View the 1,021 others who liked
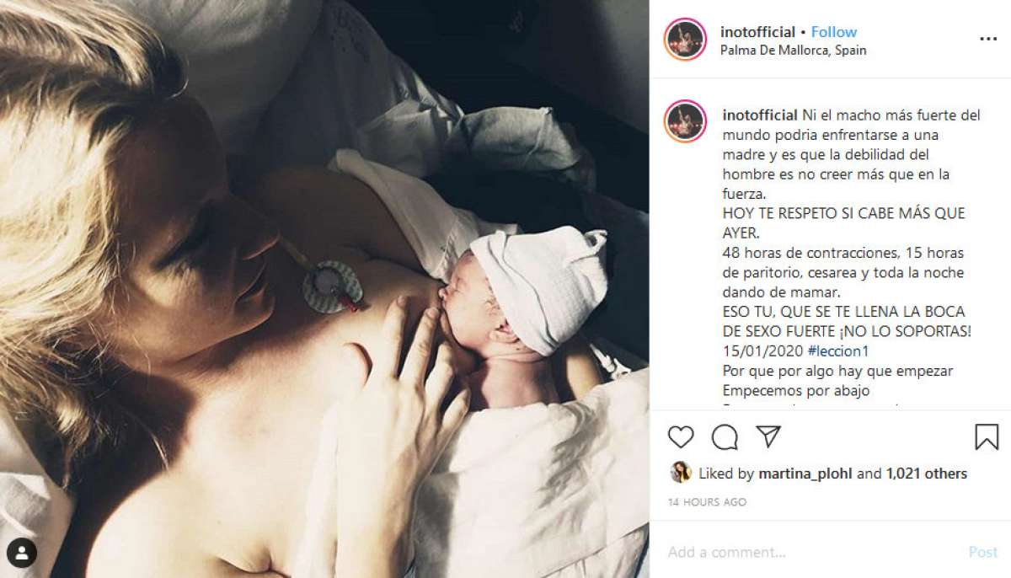Screen dimensions: 1011x578 (x=927, y=474)
